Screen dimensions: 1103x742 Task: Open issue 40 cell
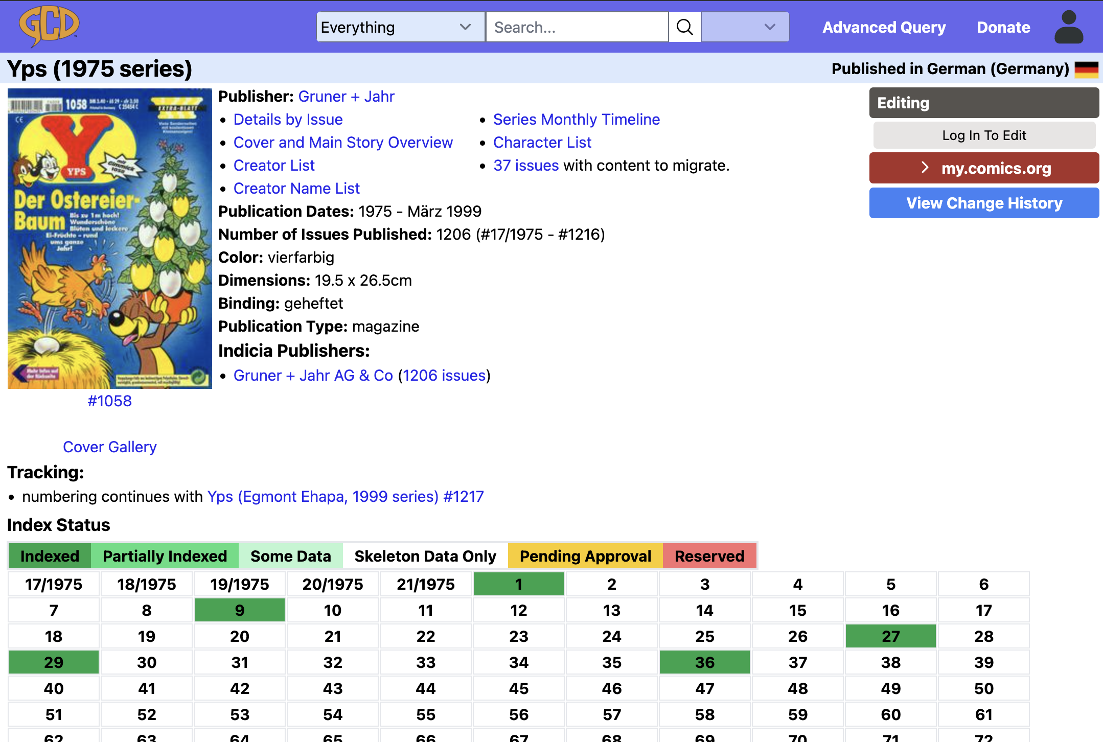pos(54,688)
